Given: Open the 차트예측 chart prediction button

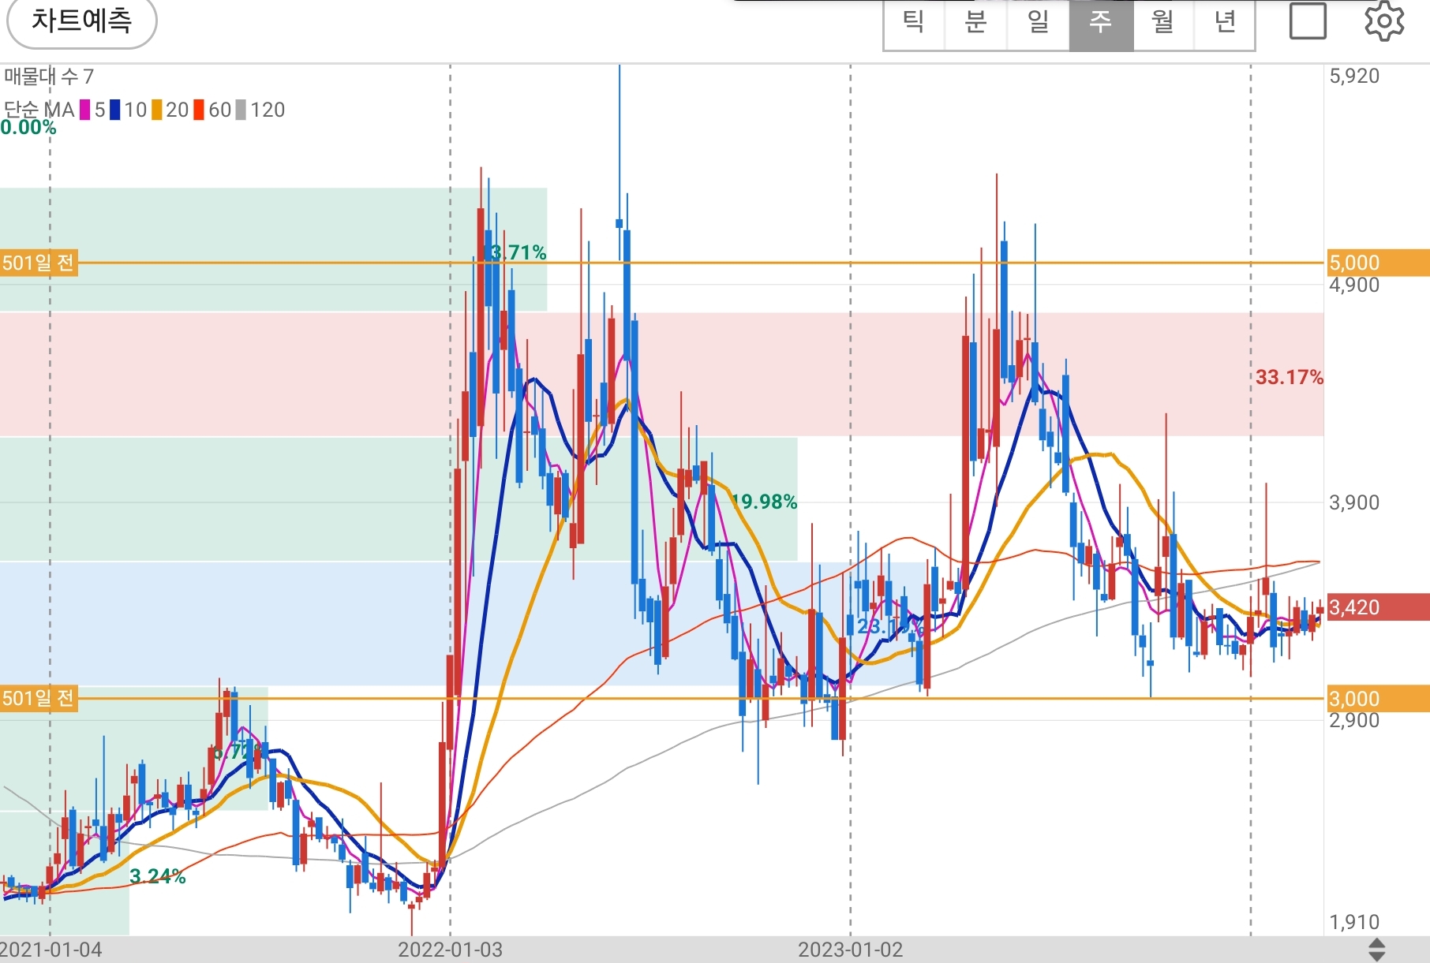Looking at the screenshot, I should pyautogui.click(x=82, y=21).
